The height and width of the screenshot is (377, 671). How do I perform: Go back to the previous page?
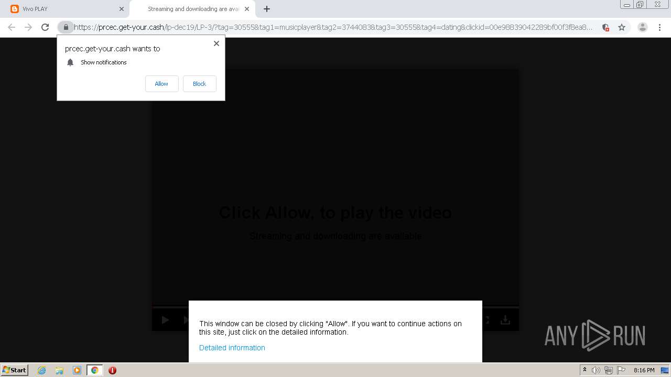(12, 27)
